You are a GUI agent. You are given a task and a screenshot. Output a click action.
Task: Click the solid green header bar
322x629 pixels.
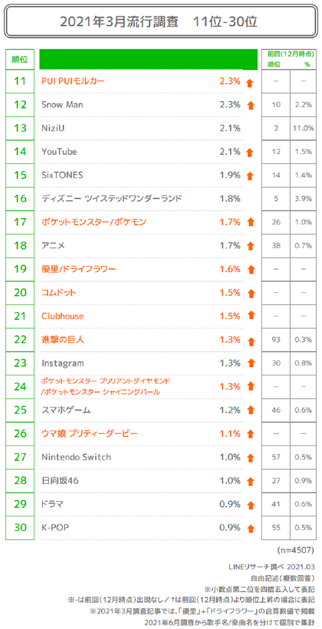click(148, 60)
